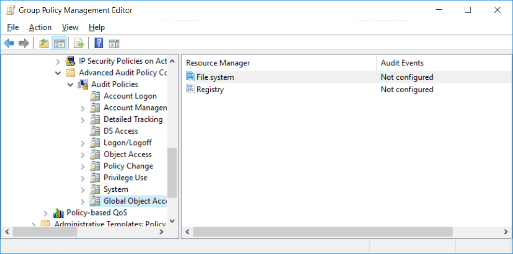
Task: Click the Export List toolbar icon
Action: click(79, 43)
